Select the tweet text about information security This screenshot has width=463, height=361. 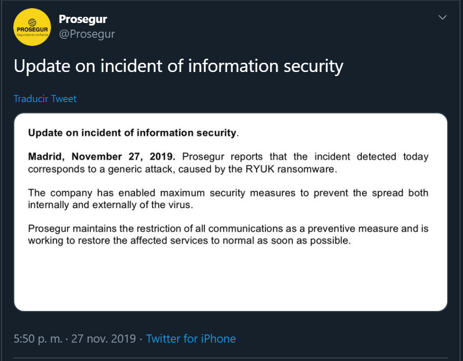point(178,66)
